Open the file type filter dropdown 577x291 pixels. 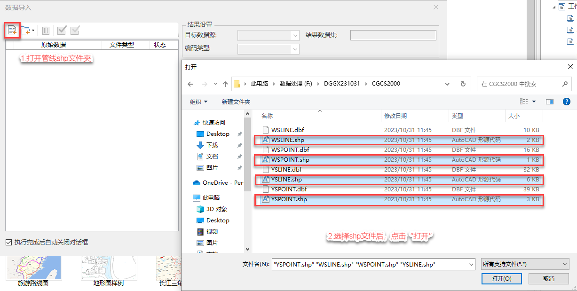[x=525, y=264]
